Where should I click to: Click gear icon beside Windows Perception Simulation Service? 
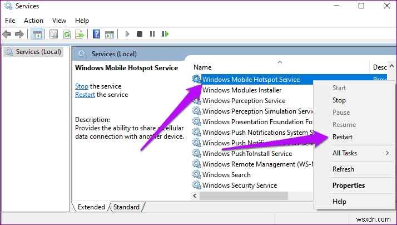(x=196, y=111)
